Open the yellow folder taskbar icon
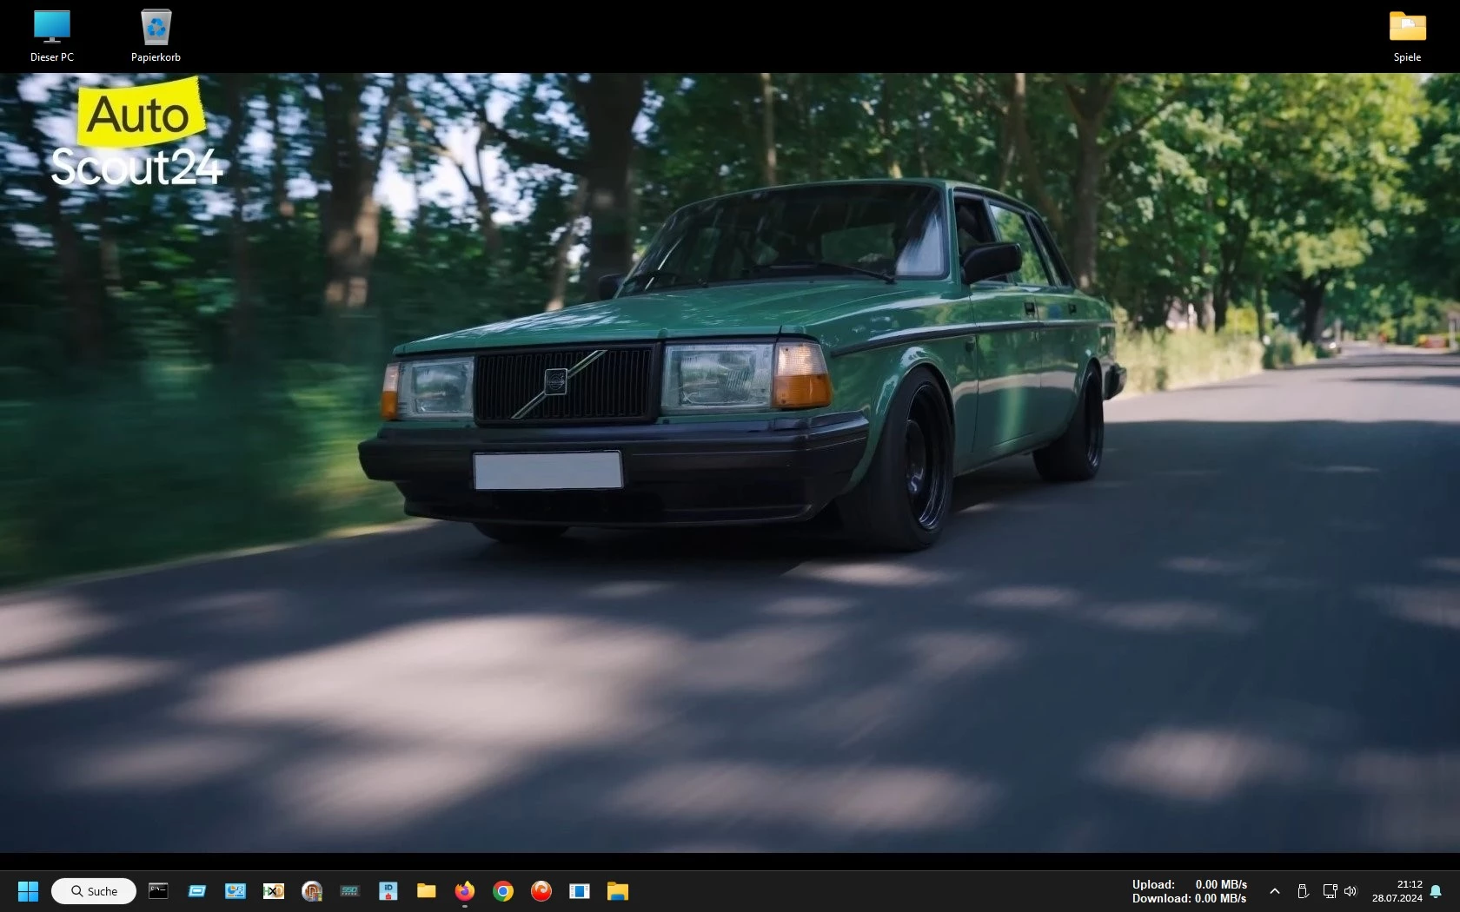This screenshot has height=912, width=1460. coord(426,891)
